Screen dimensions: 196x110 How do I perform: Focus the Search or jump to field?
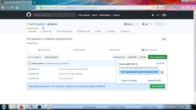[x=55, y=15]
